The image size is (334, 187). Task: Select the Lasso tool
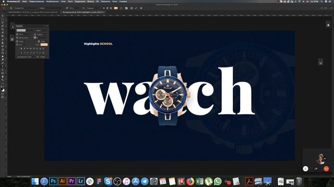click(x=3, y=22)
